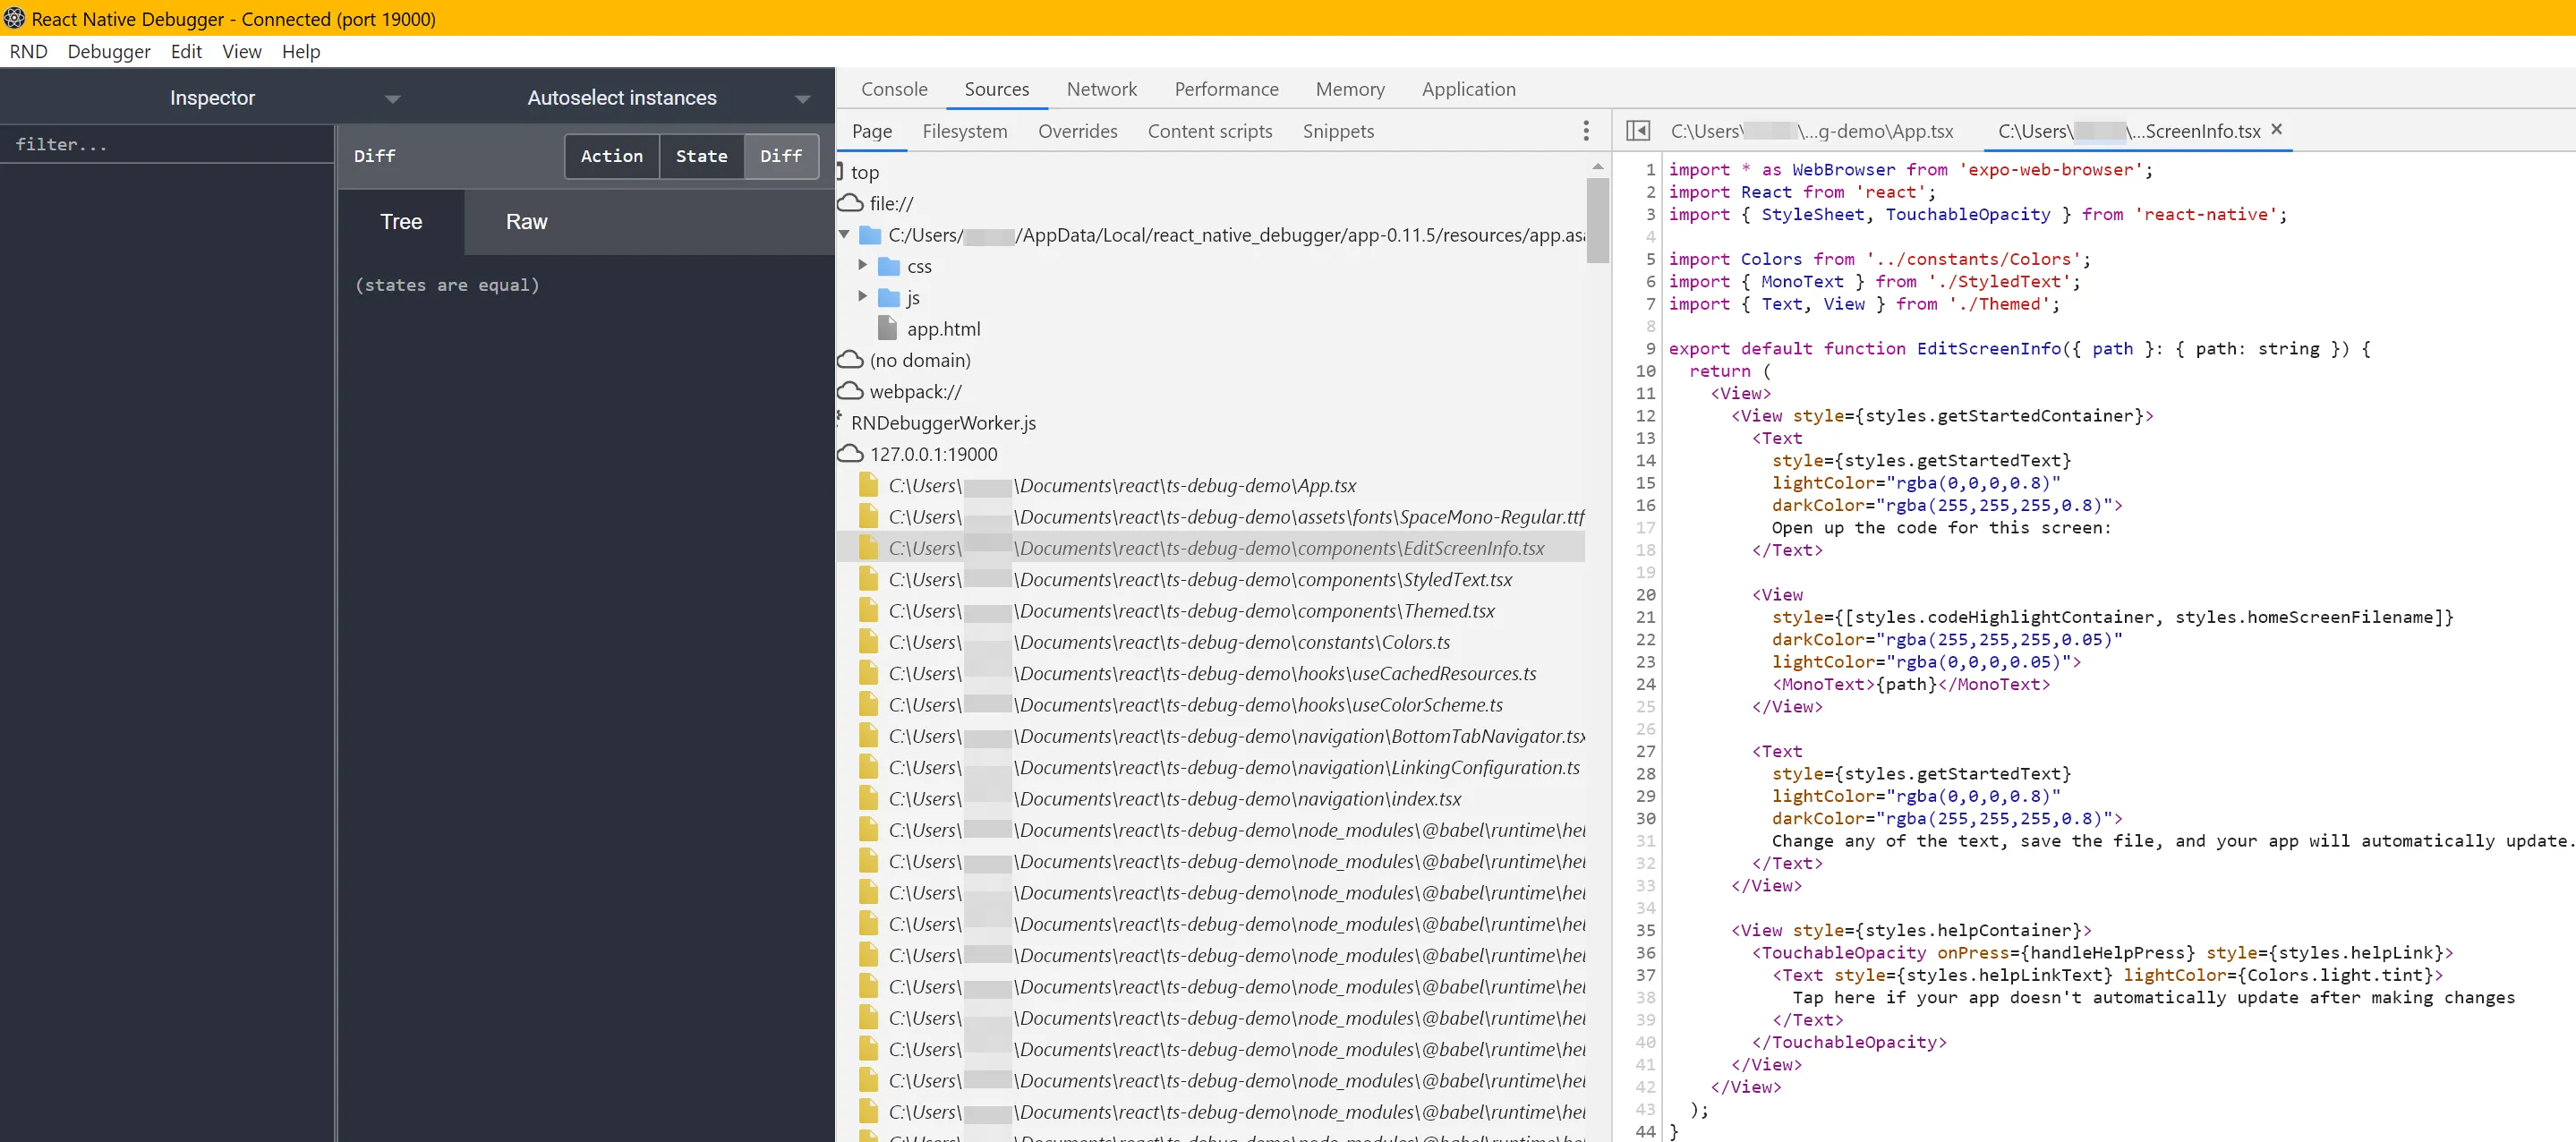
Task: Switch to the Network tab
Action: pyautogui.click(x=1101, y=89)
